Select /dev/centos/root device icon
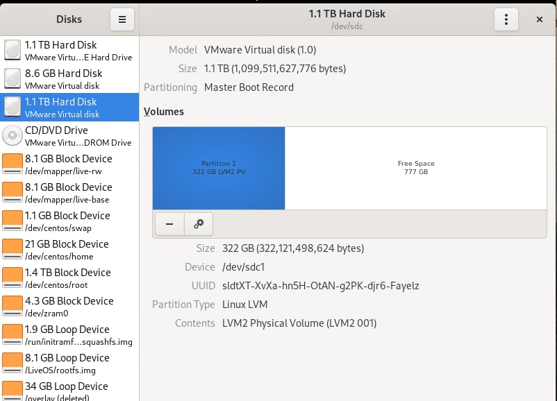The width and height of the screenshot is (557, 401). pyautogui.click(x=13, y=277)
